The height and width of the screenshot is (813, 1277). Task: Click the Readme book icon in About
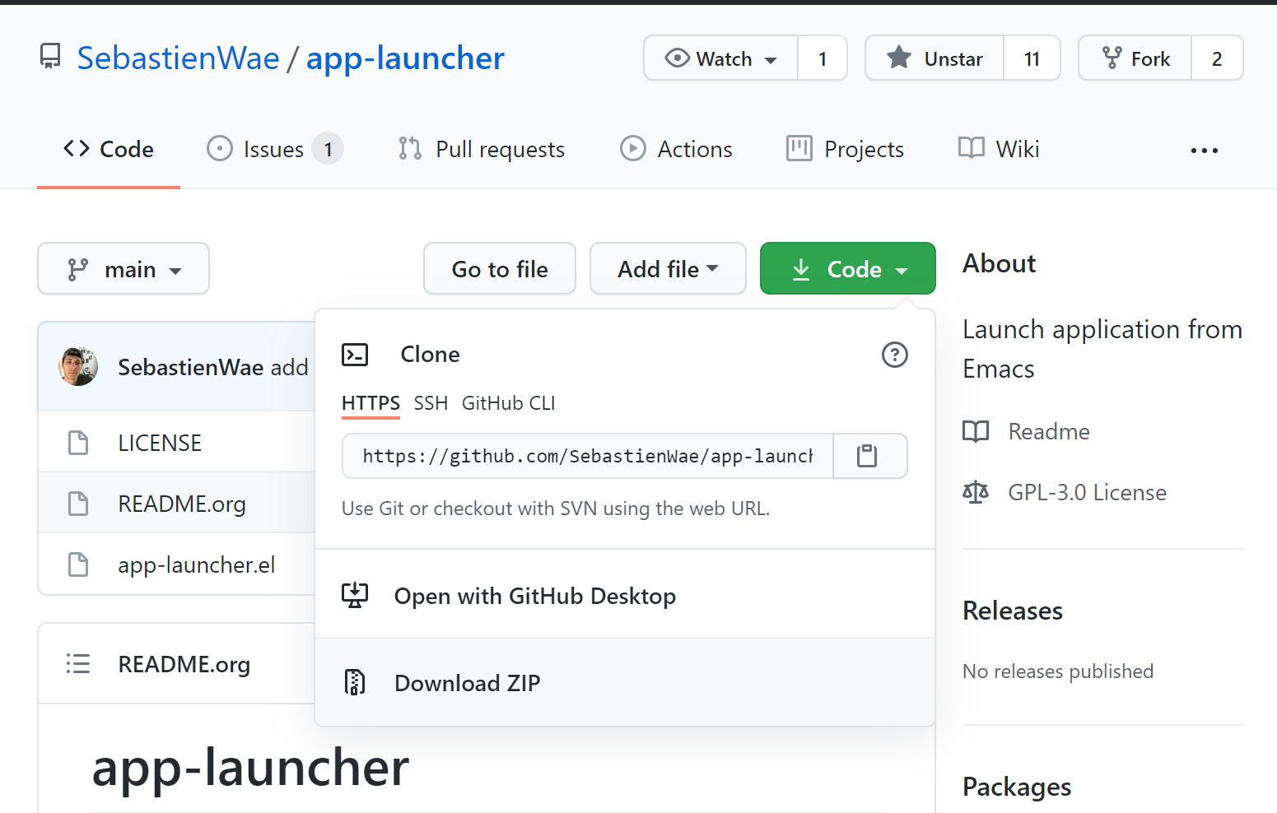[x=976, y=431]
